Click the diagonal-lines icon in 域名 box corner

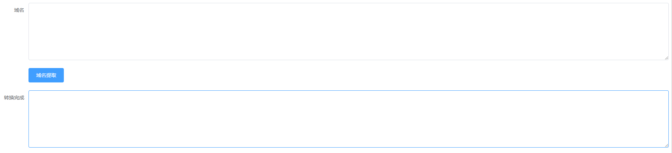(x=666, y=58)
